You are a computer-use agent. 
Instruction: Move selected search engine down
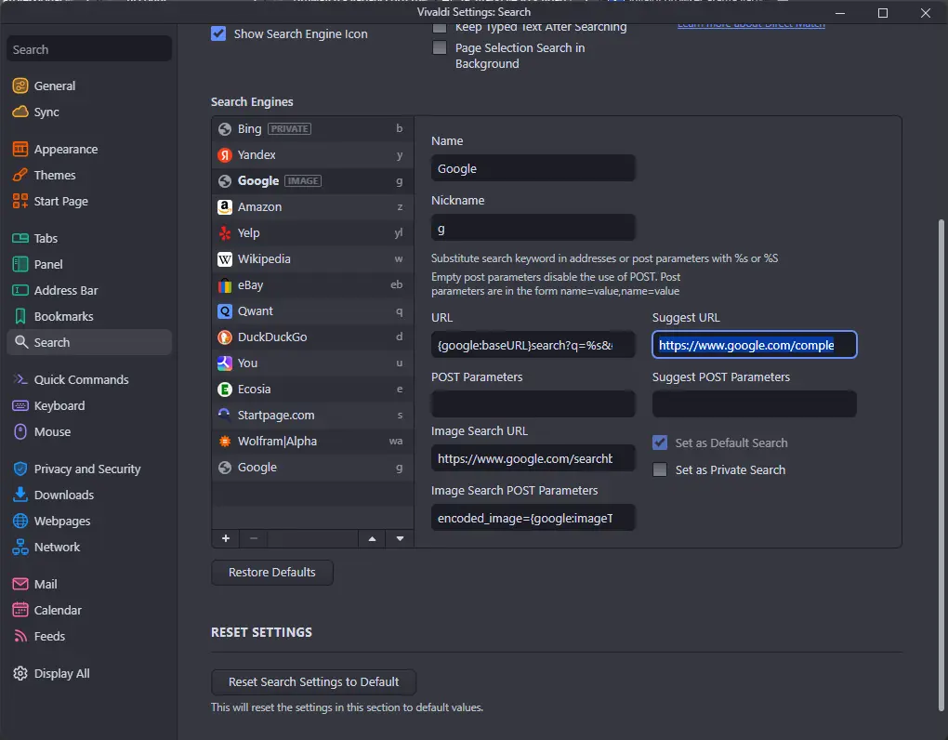coord(401,538)
